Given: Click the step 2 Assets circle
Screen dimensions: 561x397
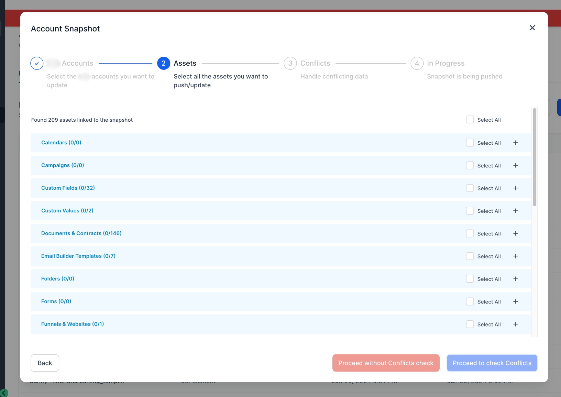Looking at the screenshot, I should (164, 63).
